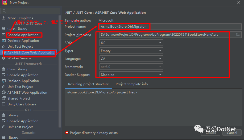Click the template list vertical scrollbar
This screenshot has height=140, width=244.
59,67
